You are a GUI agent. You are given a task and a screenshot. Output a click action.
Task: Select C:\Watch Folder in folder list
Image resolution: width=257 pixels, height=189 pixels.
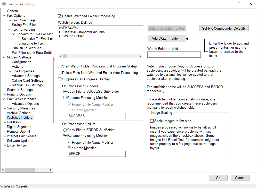[x=71, y=36]
